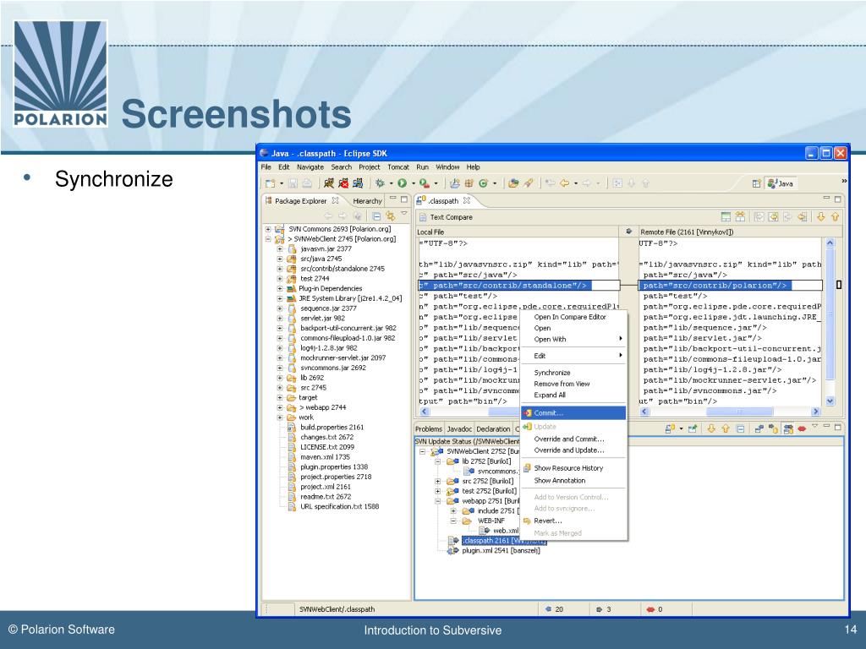Click the Save icon in the main toolbar

pos(293,183)
